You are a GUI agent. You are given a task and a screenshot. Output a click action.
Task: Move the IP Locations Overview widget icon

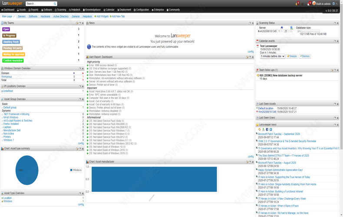click(80, 86)
